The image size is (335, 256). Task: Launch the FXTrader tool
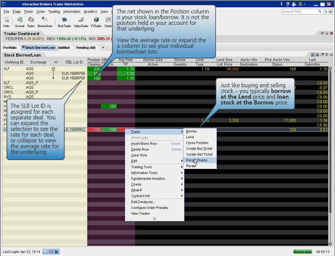96,22
